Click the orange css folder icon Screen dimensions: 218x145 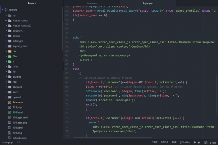click(x=10, y=51)
